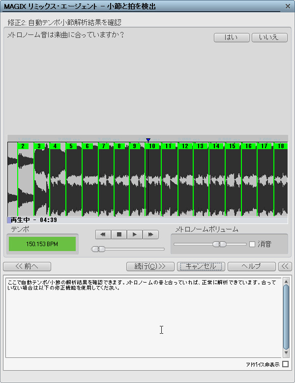The image size is (295, 383).
Task: Select bar marker 15 in the waveform
Action: pyautogui.click(x=232, y=146)
